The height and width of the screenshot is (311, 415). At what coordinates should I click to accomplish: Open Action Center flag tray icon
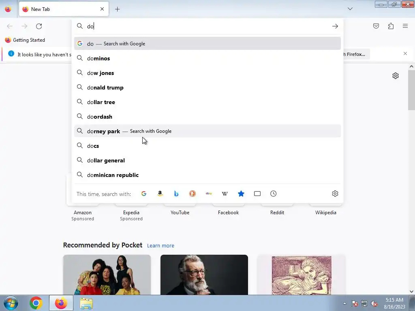click(x=355, y=304)
